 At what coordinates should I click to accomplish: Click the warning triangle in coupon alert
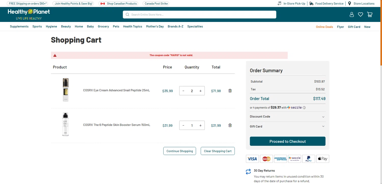pos(55,55)
